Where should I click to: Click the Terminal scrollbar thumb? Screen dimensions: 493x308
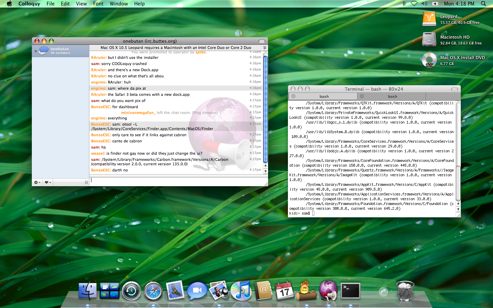pyautogui.click(x=458, y=183)
